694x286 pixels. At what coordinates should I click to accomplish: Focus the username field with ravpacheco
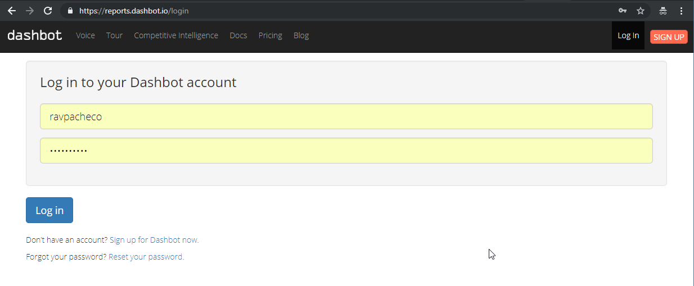(346, 116)
